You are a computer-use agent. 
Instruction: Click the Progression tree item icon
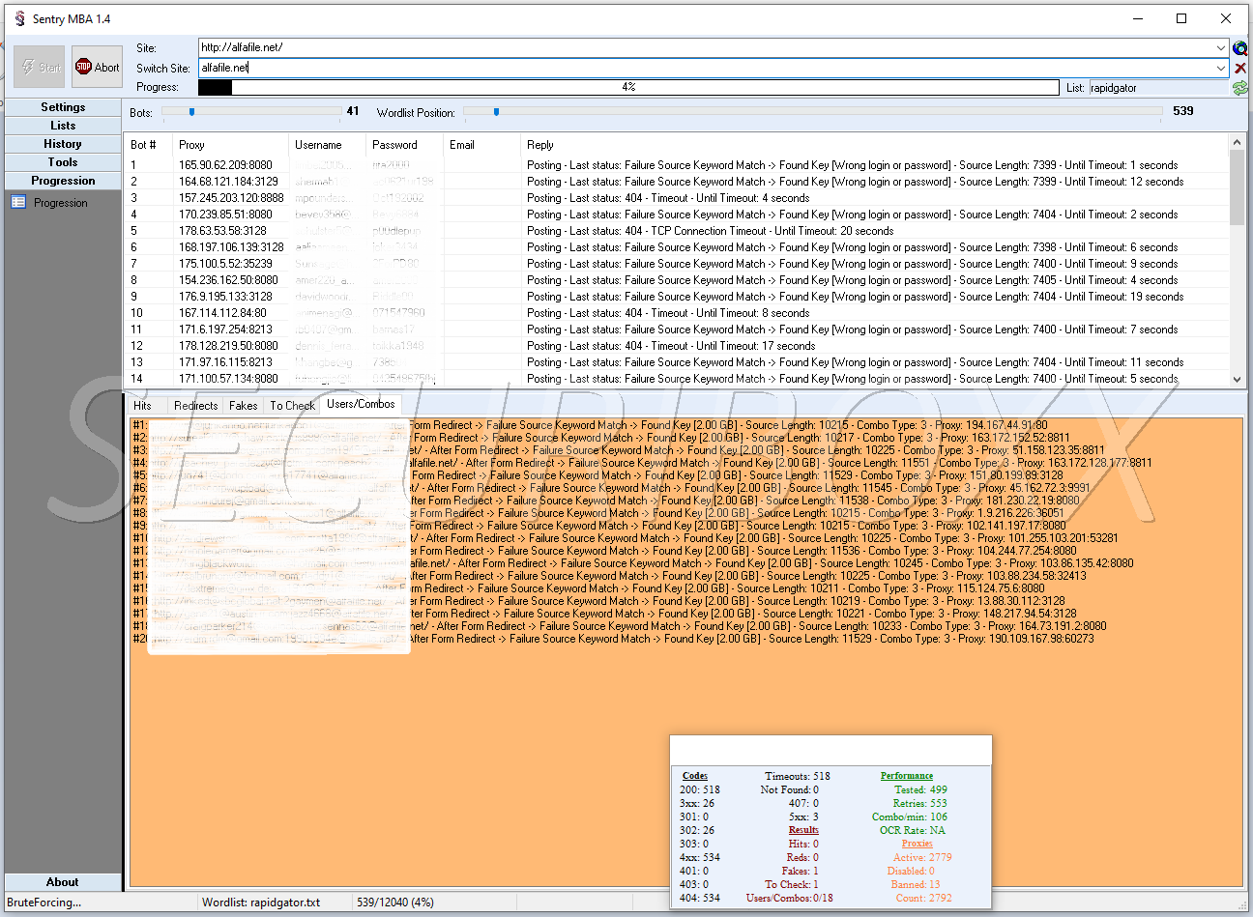click(18, 202)
